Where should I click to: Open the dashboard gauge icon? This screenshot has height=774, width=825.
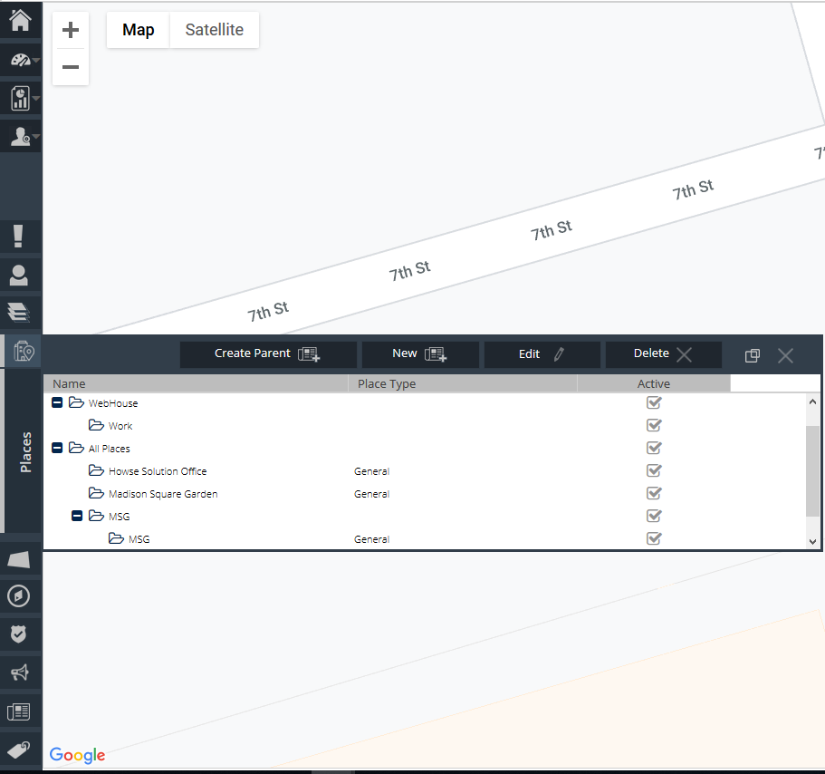point(21,60)
